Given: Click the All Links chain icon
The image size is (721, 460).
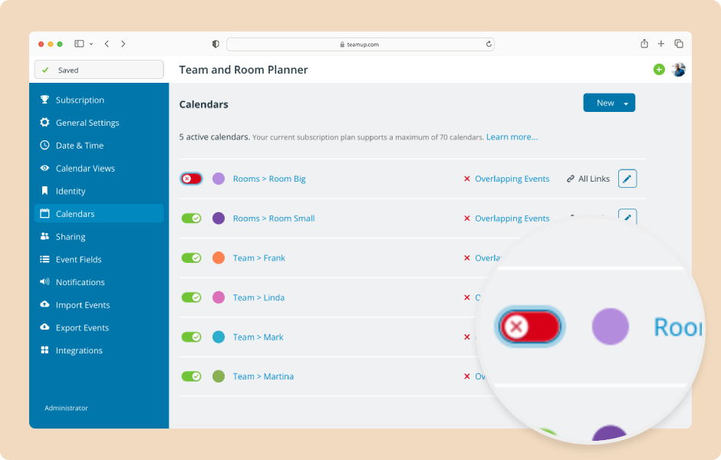Looking at the screenshot, I should [x=571, y=179].
